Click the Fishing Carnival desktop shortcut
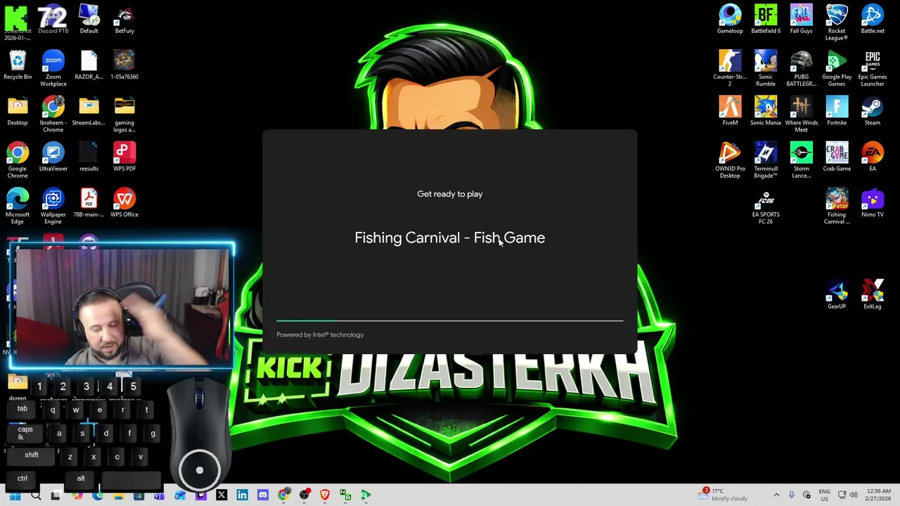This screenshot has width=900, height=506. (x=837, y=207)
